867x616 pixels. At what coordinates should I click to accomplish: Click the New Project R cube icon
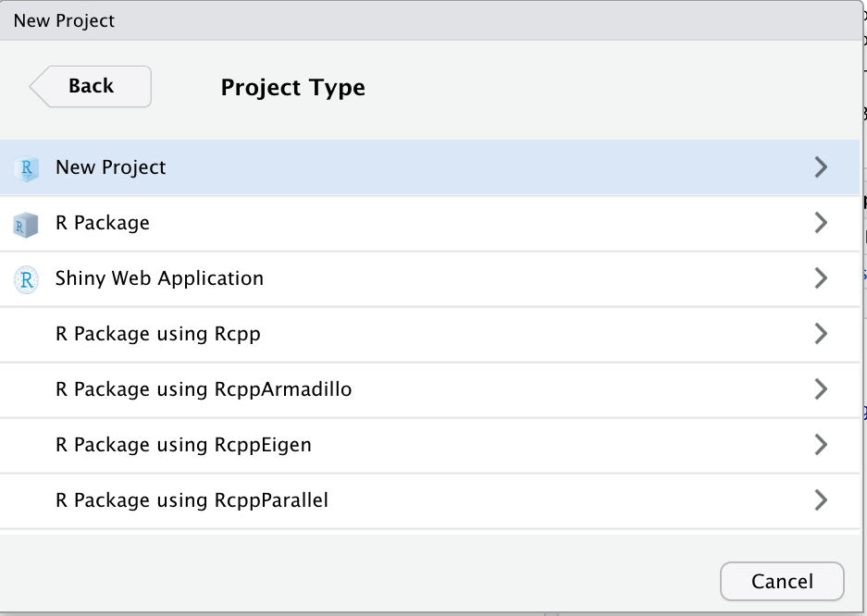point(26,168)
